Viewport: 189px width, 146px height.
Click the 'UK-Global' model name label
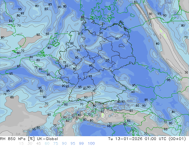47,139
